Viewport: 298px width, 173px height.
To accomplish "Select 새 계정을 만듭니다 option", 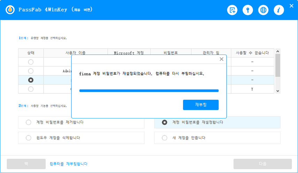I will (217, 138).
